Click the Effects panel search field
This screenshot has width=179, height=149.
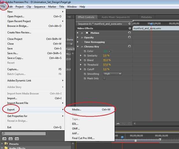[x=24, y=134]
